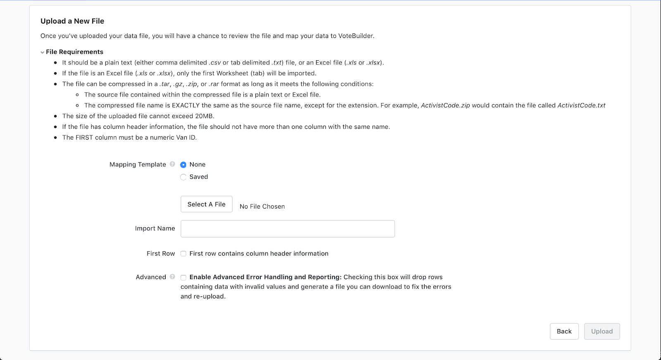
Task: Check First row contains column header information
Action: click(x=183, y=254)
